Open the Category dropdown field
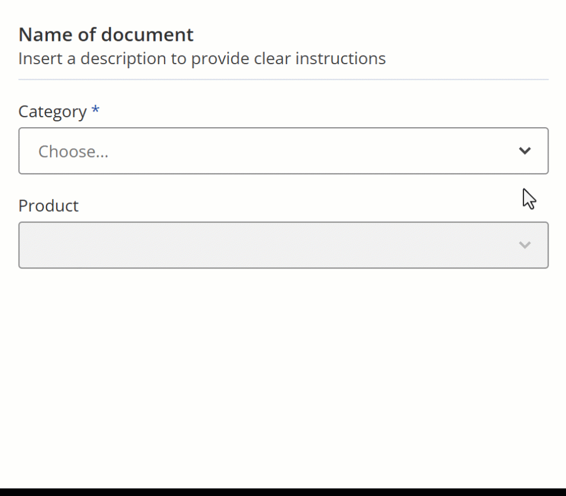566x496 pixels. tap(284, 151)
